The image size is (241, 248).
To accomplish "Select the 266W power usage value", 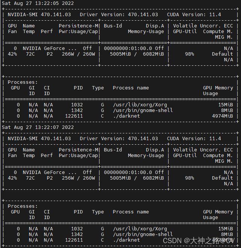I will pyautogui.click(x=68, y=54).
